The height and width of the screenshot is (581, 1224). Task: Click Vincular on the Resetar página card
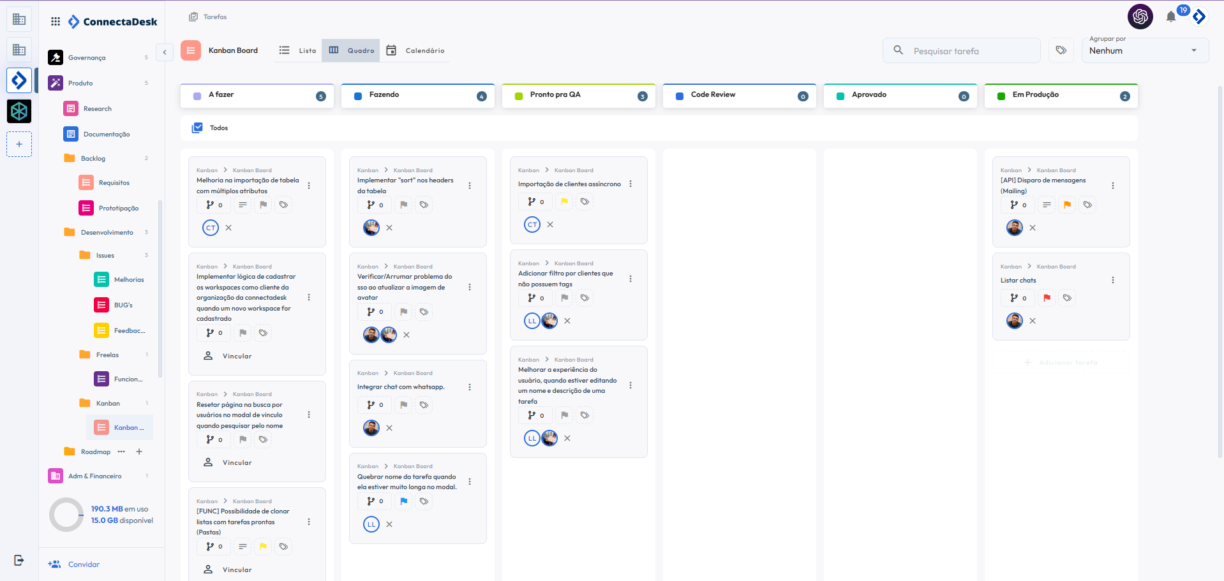tap(237, 463)
